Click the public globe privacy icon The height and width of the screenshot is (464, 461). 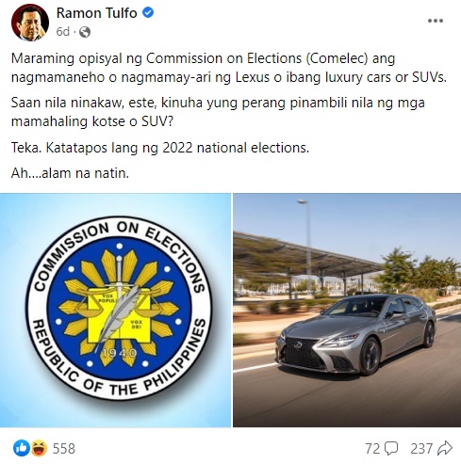point(85,32)
